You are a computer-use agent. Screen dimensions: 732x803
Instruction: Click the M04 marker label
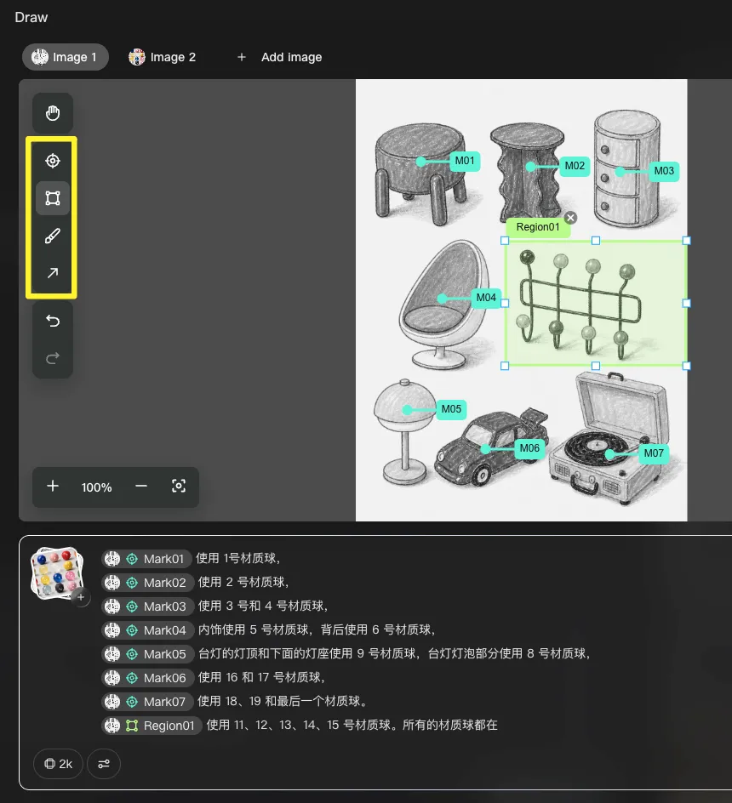(486, 298)
